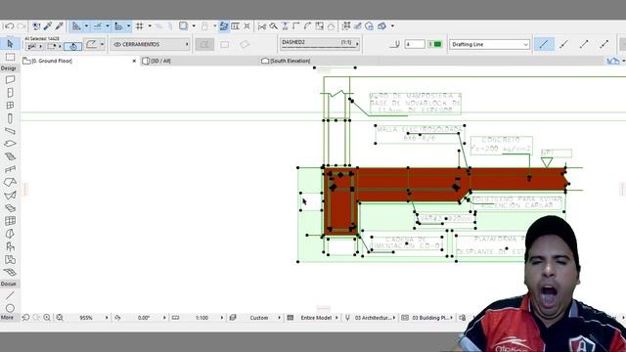Click the Previous Zoom icon in status bar
This screenshot has width=626, height=352.
pyautogui.click(x=25, y=318)
